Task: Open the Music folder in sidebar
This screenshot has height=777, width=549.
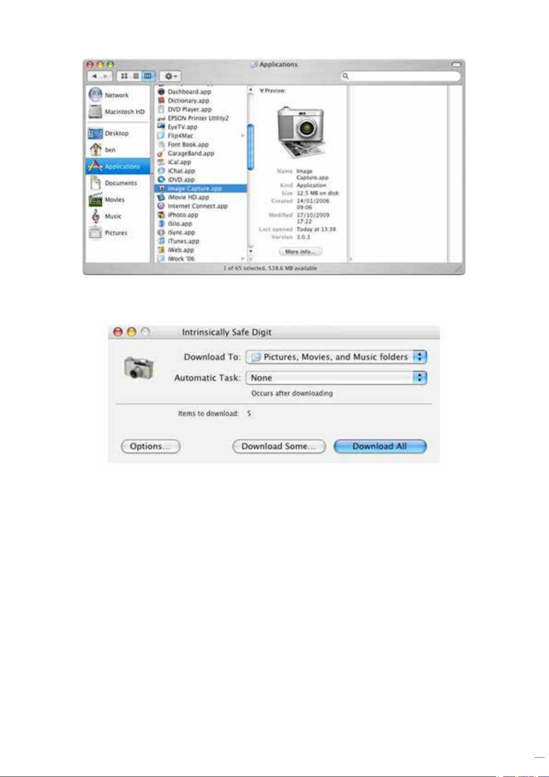Action: pyautogui.click(x=95, y=216)
